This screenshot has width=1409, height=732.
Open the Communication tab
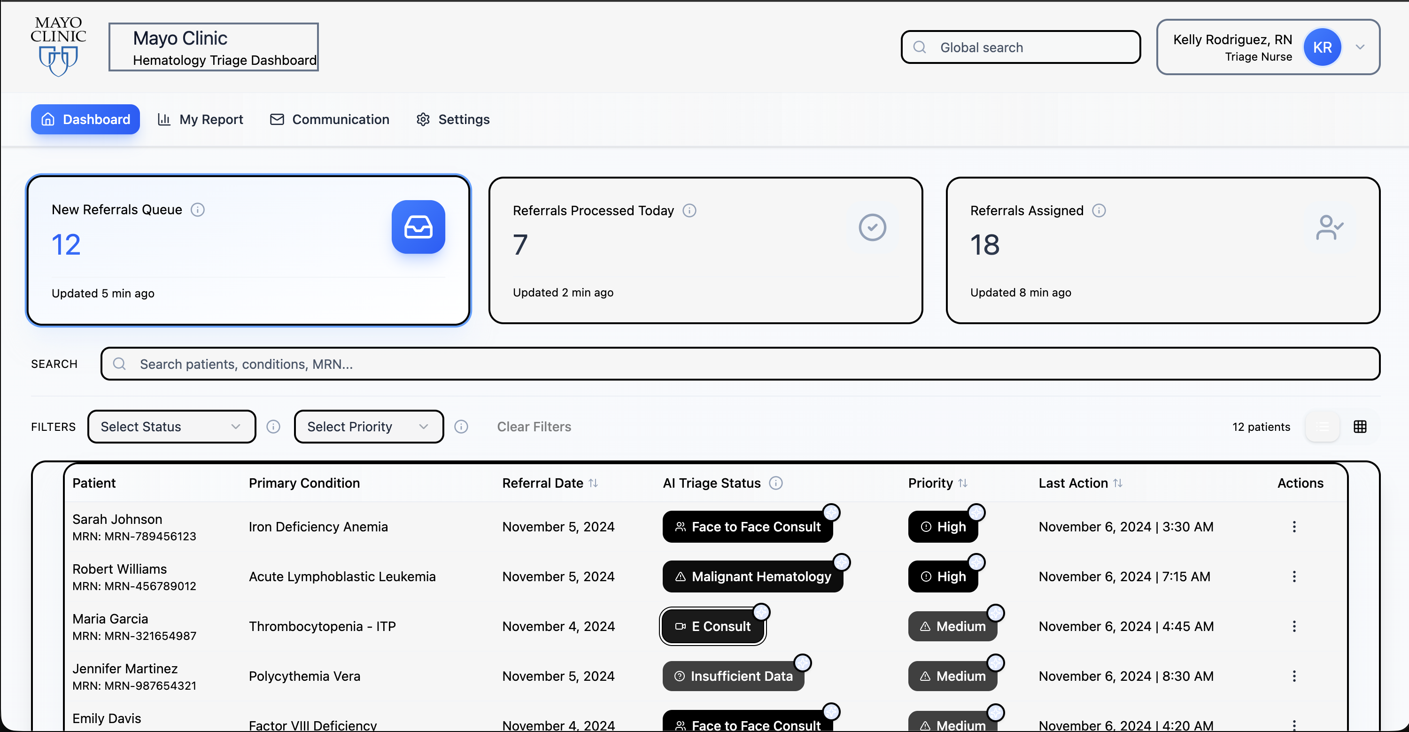(329, 119)
